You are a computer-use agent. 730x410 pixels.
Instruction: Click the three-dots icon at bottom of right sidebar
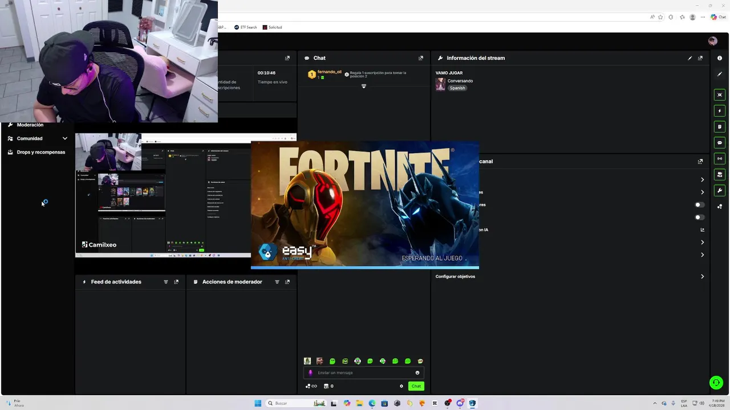pos(720,207)
